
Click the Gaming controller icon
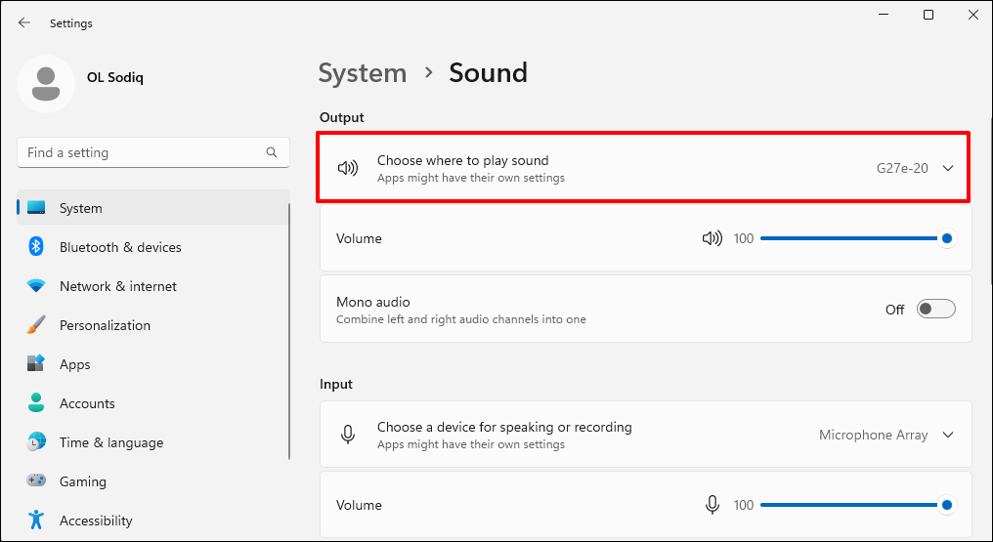pos(36,481)
